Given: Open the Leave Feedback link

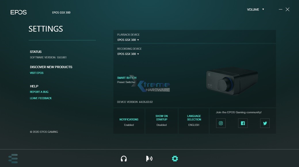Looking at the screenshot, I should 41,98.
